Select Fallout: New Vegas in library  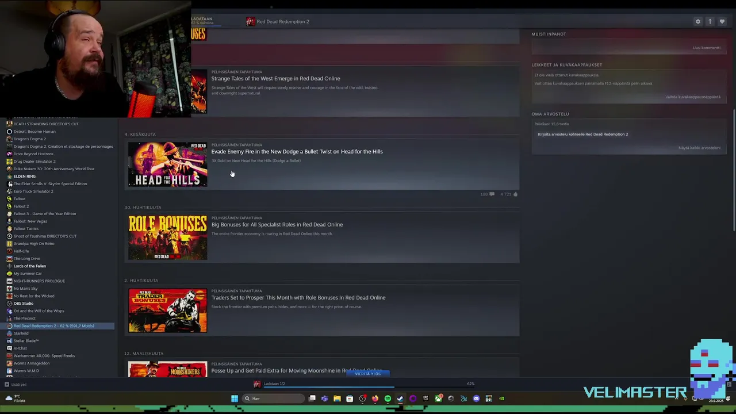(30, 221)
